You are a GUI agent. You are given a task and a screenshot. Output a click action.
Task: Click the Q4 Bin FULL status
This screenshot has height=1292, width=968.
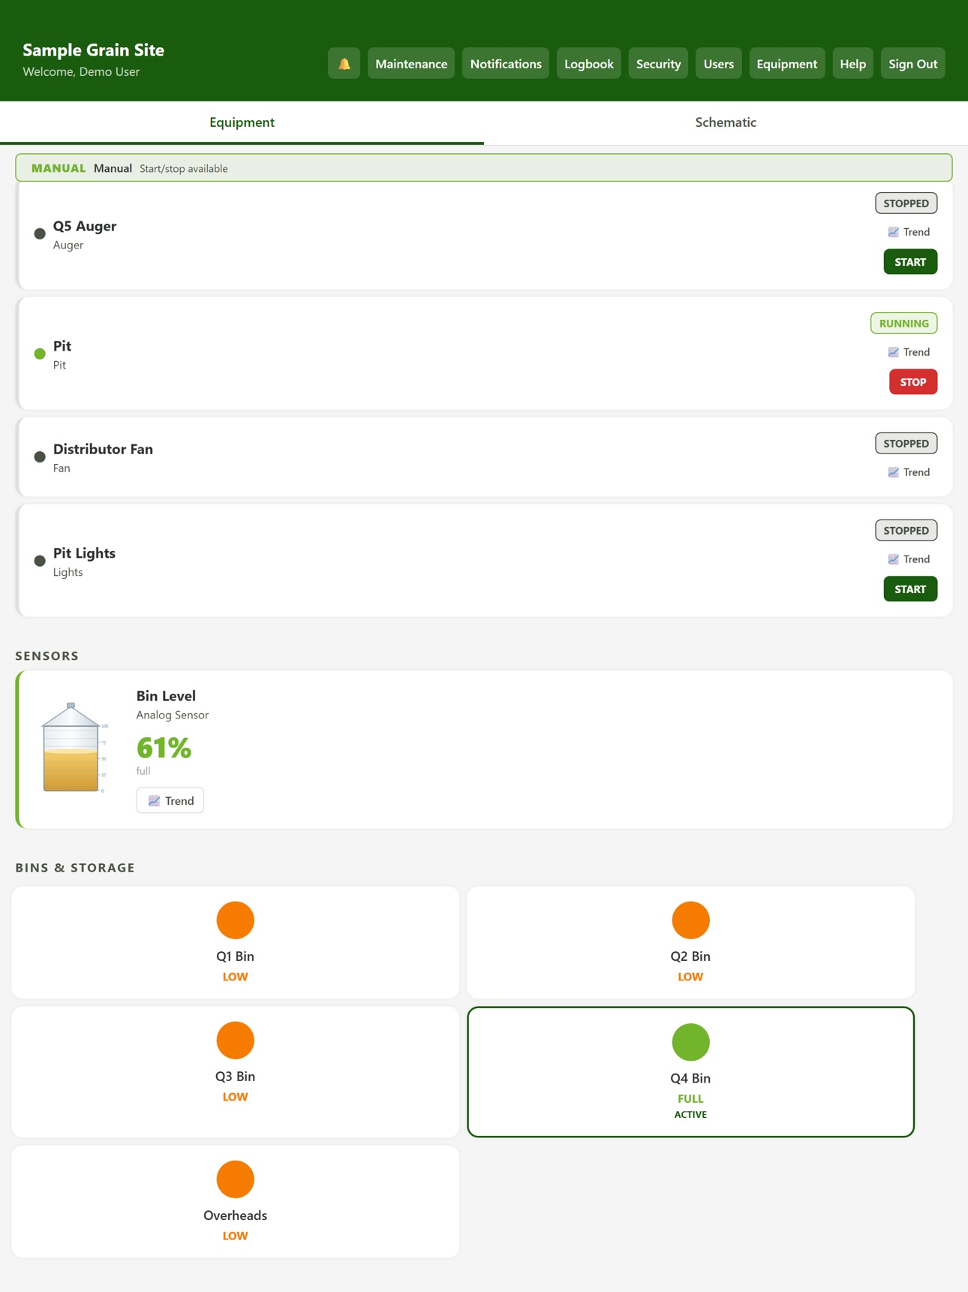690,1098
